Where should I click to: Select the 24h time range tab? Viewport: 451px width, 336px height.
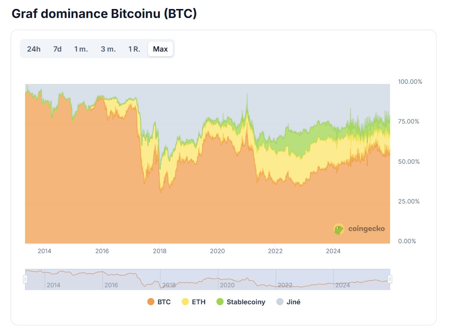pos(34,49)
